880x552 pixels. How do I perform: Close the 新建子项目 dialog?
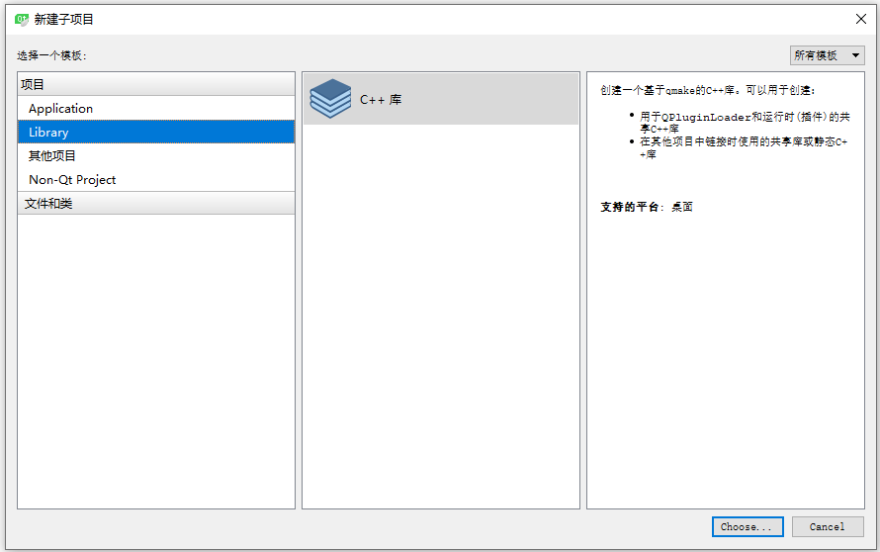861,19
